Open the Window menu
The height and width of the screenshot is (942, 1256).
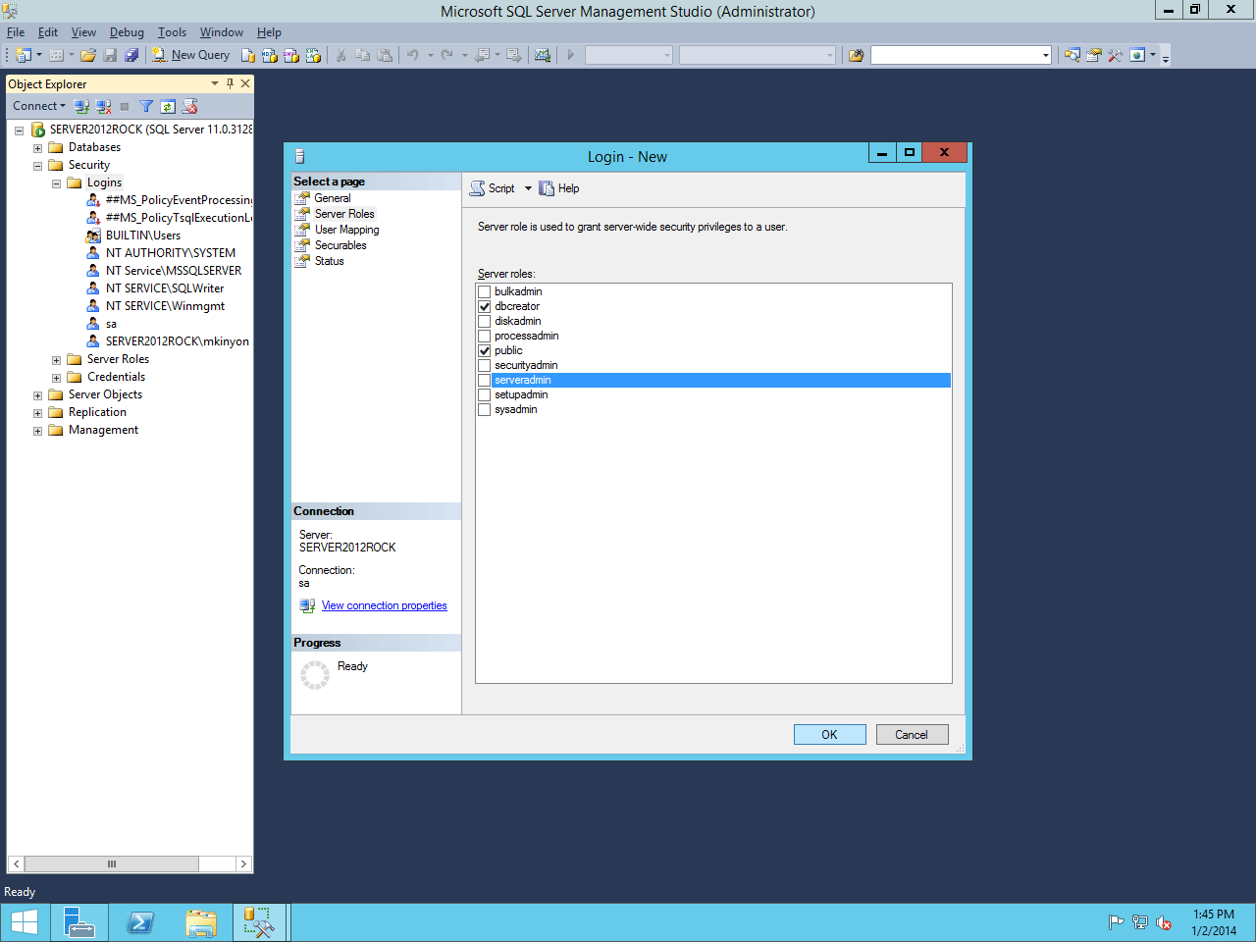(222, 32)
